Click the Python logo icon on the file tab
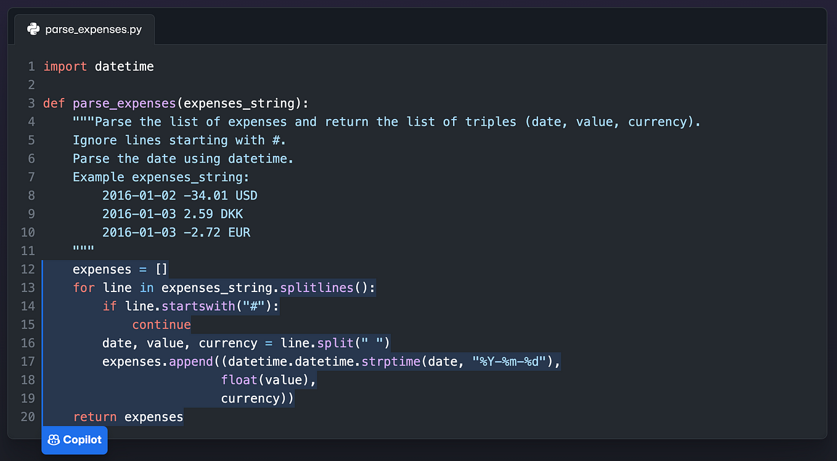Viewport: 837px width, 461px height. tap(33, 28)
